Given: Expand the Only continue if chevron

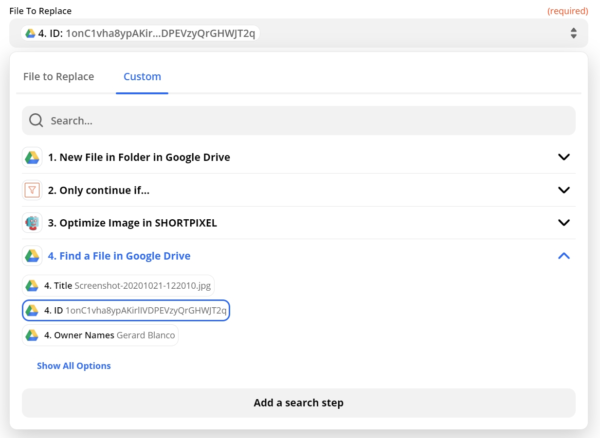Looking at the screenshot, I should pyautogui.click(x=564, y=190).
